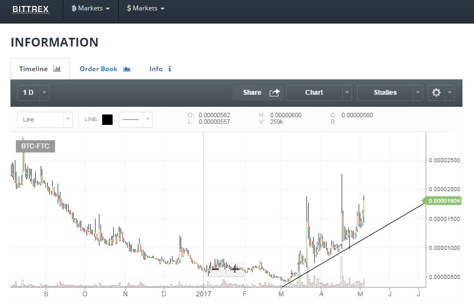The width and height of the screenshot is (474, 304).
Task: Click the 2017 label on time axis
Action: (x=203, y=294)
